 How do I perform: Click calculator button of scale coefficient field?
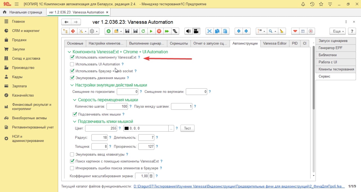point(151,176)
